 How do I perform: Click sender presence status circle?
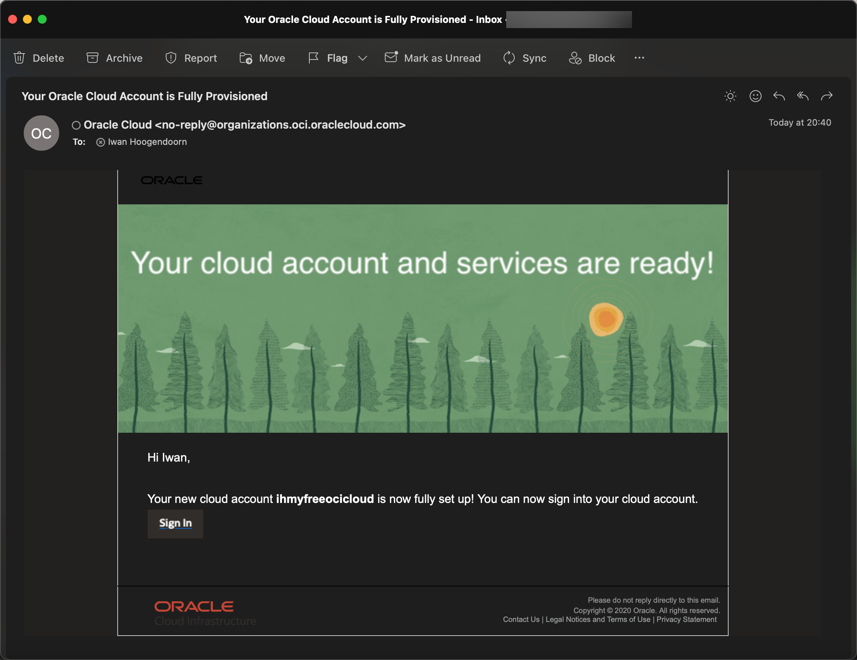coord(76,125)
